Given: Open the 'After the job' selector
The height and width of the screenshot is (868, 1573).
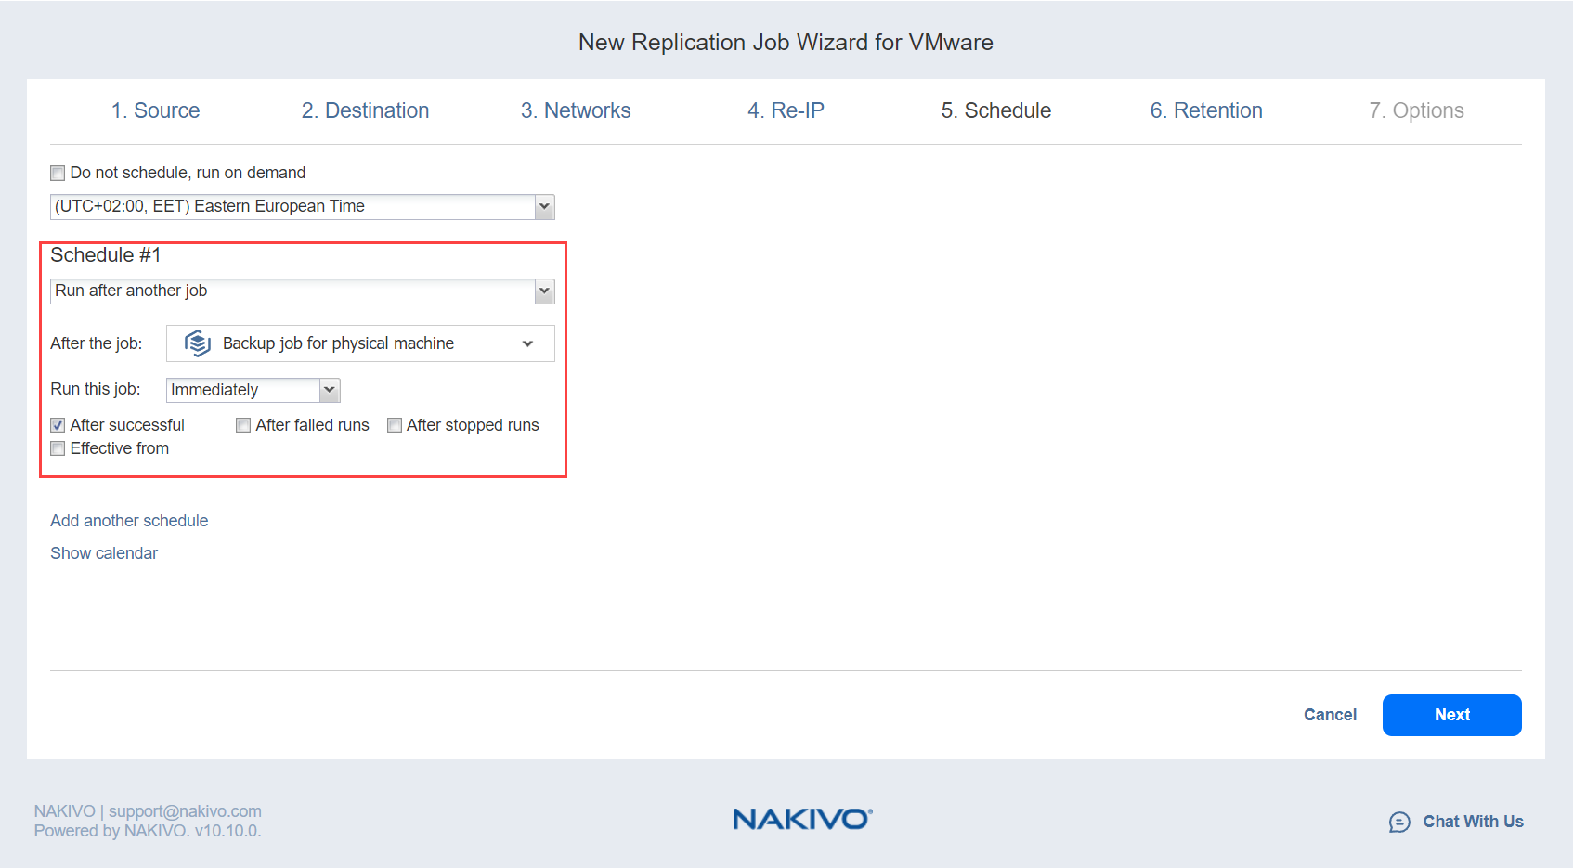Looking at the screenshot, I should [527, 343].
